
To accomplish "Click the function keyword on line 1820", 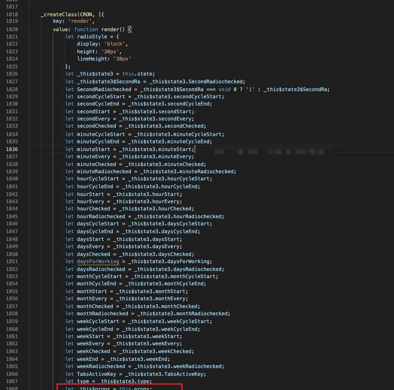I will 86,29.
